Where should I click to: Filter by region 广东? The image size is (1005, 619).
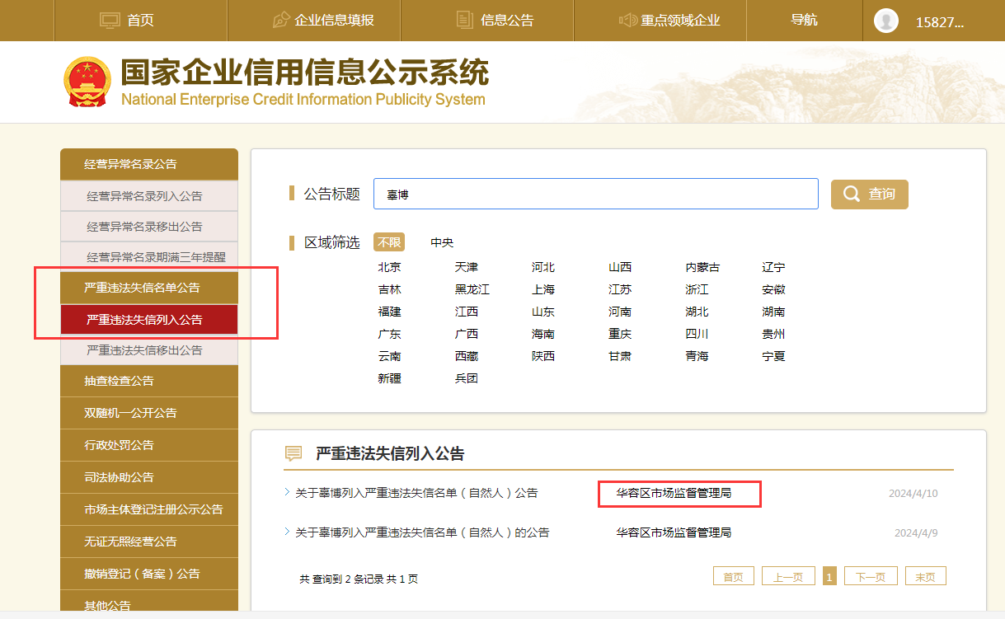point(390,334)
